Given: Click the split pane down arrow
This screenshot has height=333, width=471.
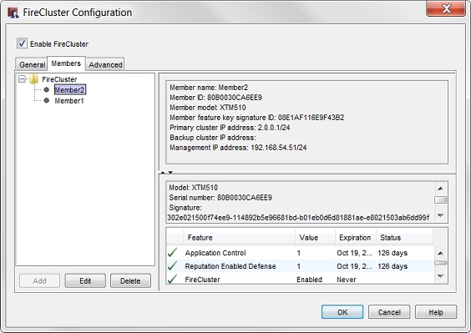Looking at the screenshot, I should (x=170, y=173).
